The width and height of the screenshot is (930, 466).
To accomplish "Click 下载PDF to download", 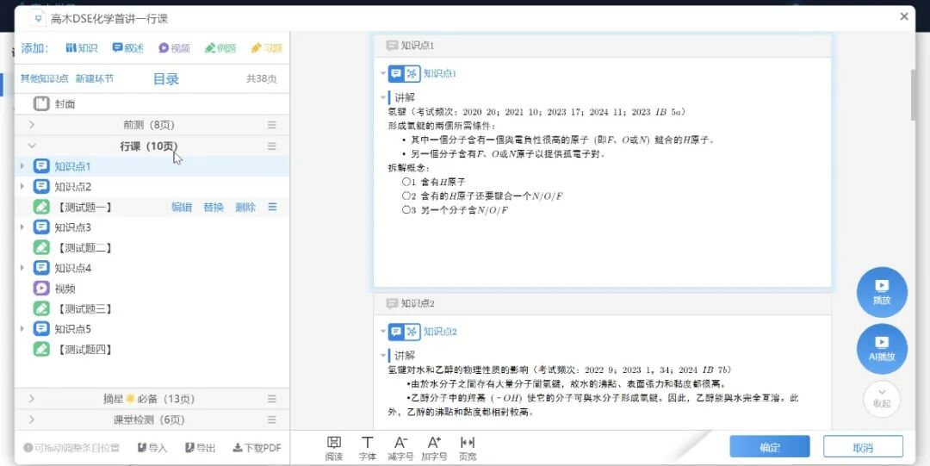I will 257,448.
